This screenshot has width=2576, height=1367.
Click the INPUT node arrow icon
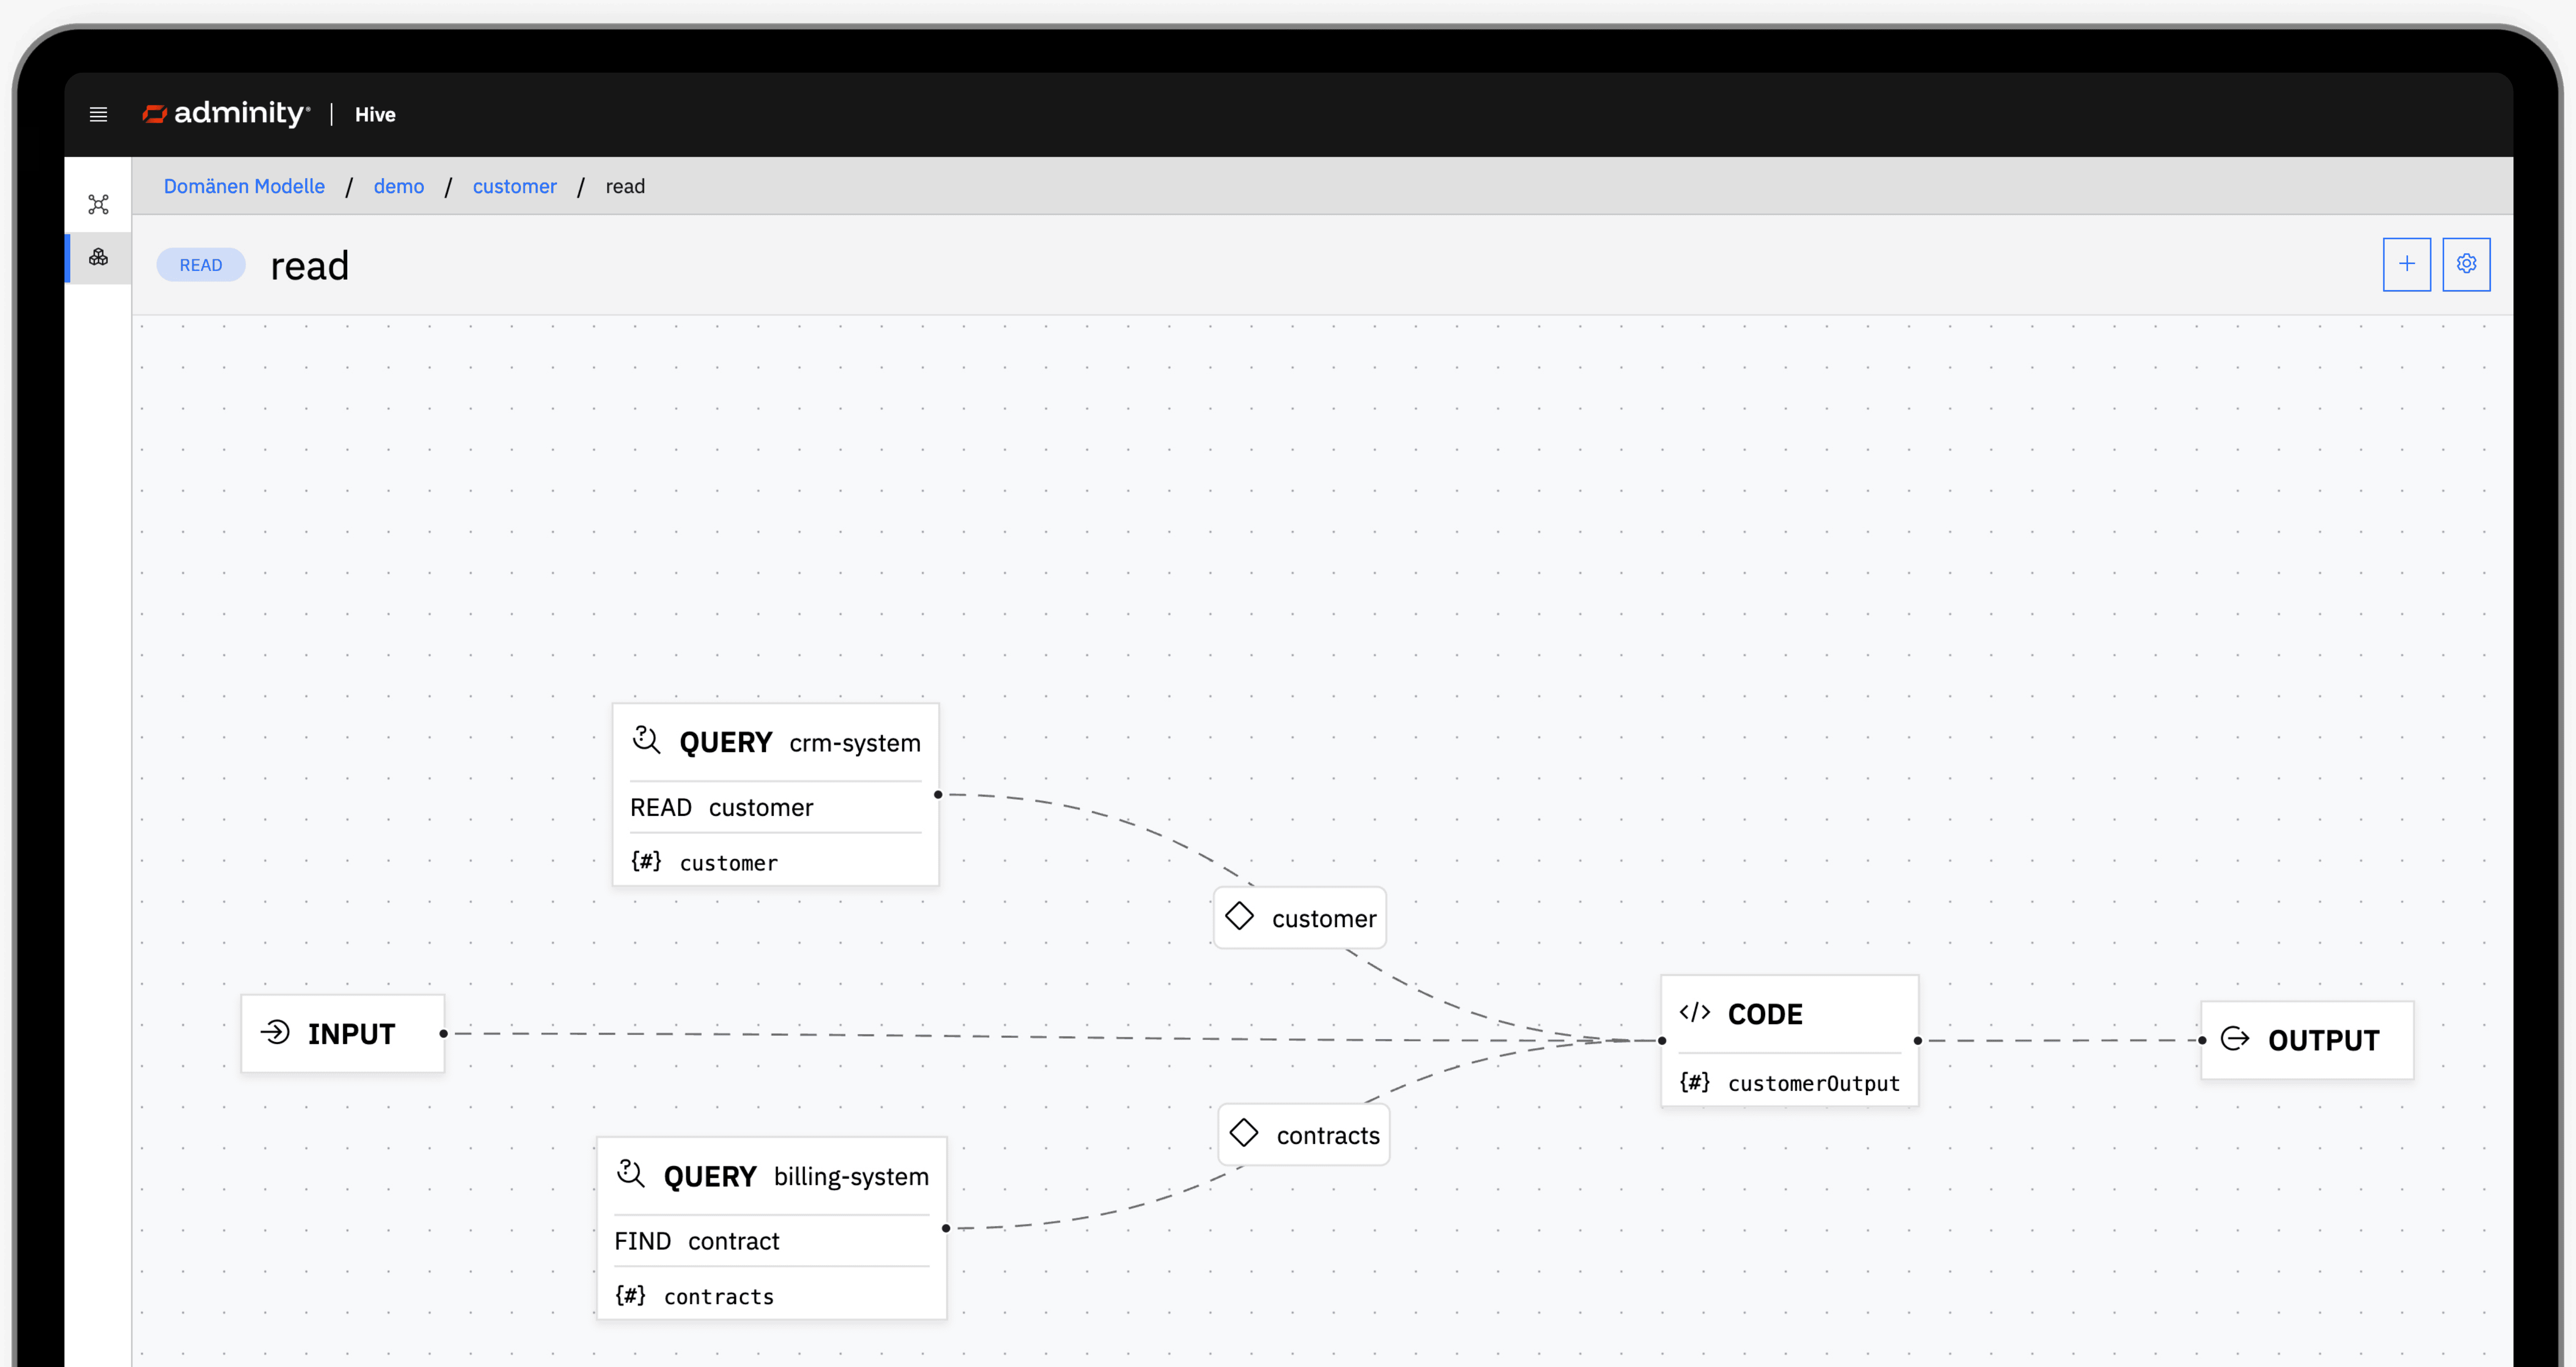275,1033
